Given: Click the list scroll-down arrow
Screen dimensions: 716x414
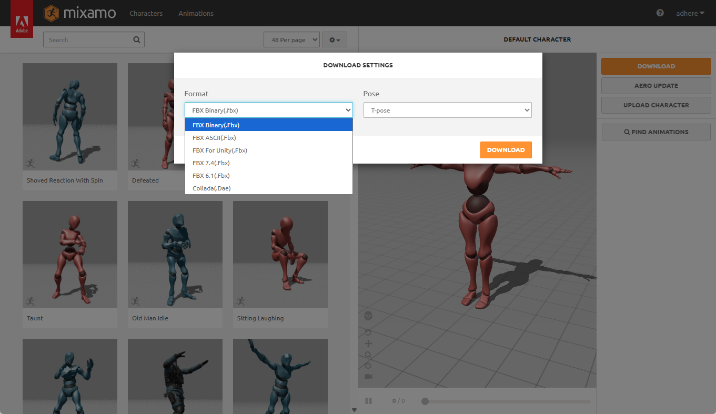Looking at the screenshot, I should [354, 410].
